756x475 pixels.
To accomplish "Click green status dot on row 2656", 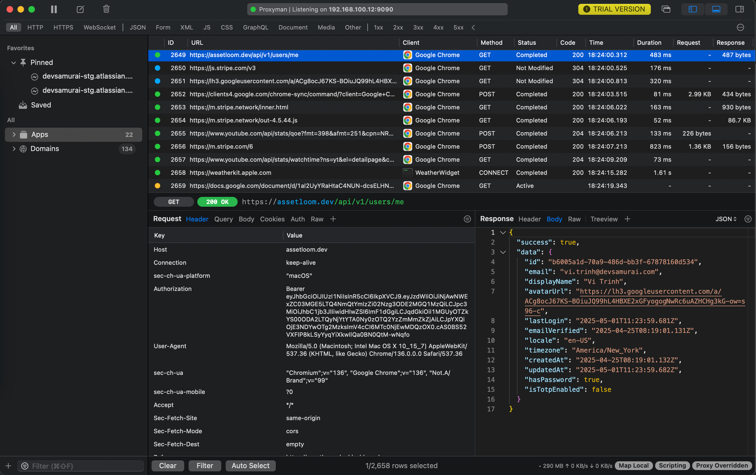I will coord(157,147).
